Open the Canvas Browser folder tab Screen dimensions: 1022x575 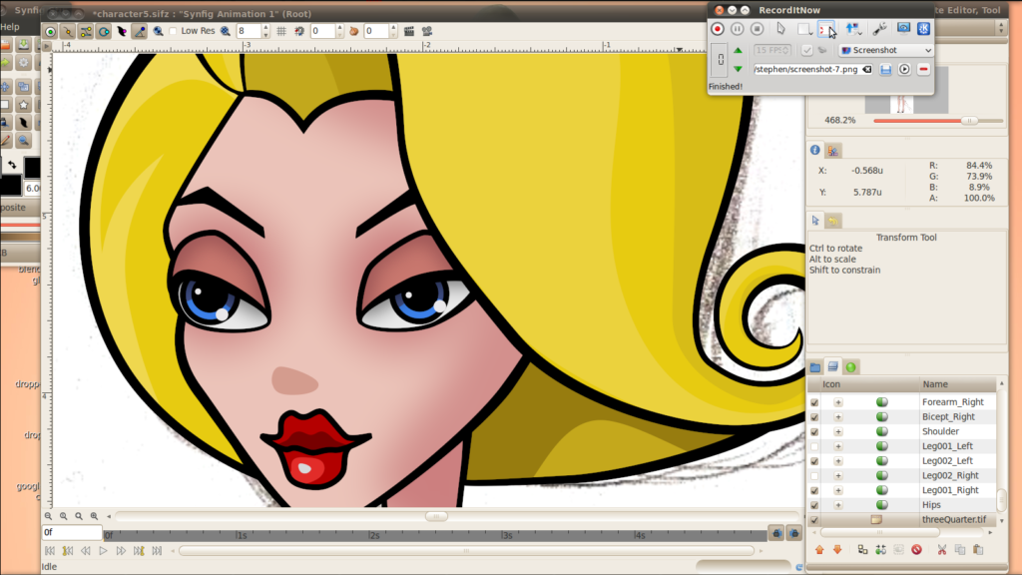(x=815, y=367)
